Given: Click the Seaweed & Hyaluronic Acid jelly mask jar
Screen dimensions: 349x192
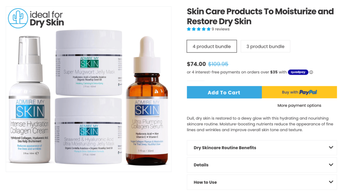Looking at the screenshot, I should click(x=89, y=131).
